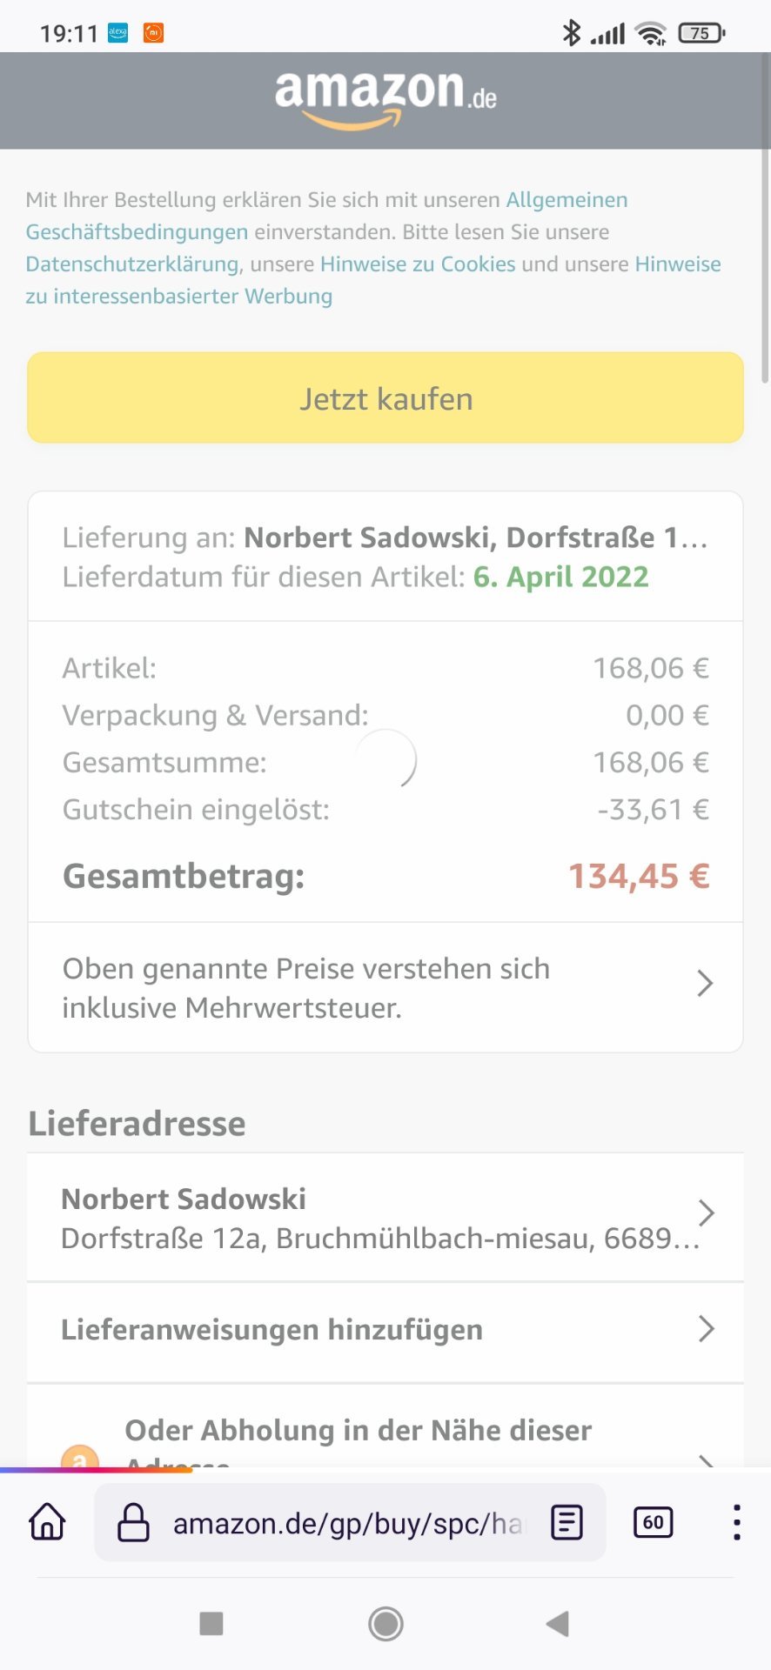Tap the Android recent apps square

tap(211, 1623)
